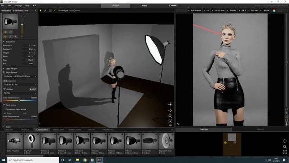The width and height of the screenshot is (289, 163).
Task: Adjust the vertical light power slider
Action: click(22, 24)
